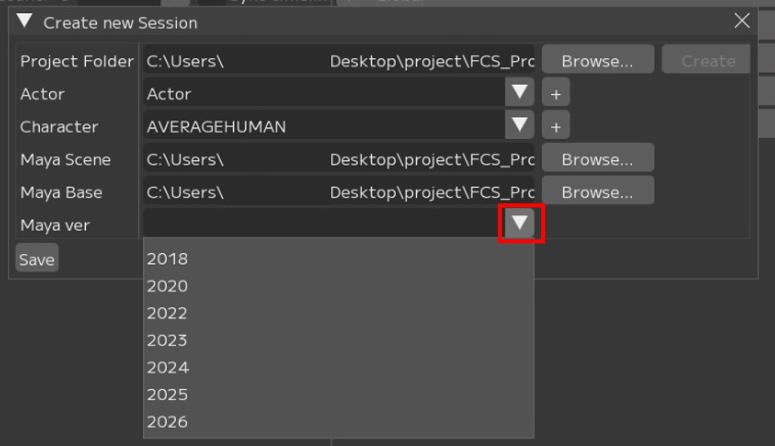Browse for the Maya Base file
Viewport: 775px width, 446px height.
(597, 192)
